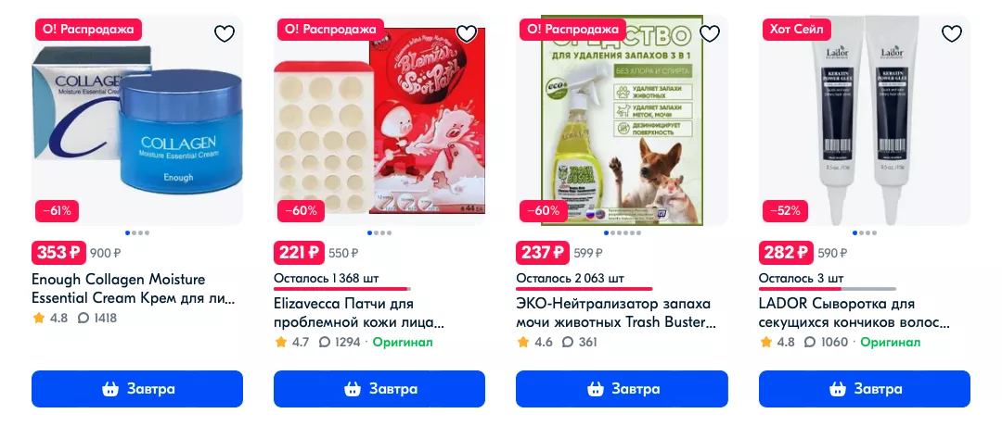Image resolution: width=1002 pixels, height=426 pixels.
Task: Click the Оригинал label on Elizavecca patches
Action: (x=403, y=342)
